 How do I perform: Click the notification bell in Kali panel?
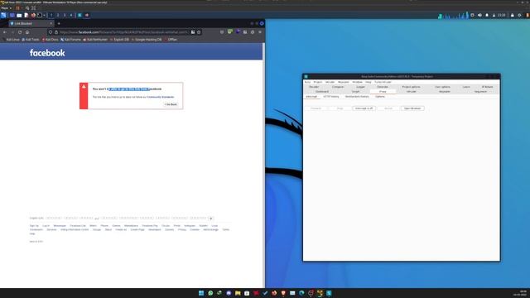click(487, 15)
